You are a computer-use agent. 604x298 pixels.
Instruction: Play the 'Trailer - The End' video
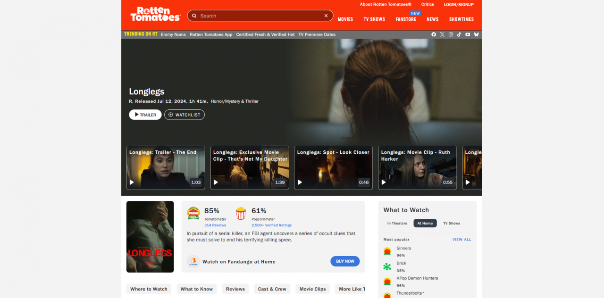pyautogui.click(x=166, y=168)
